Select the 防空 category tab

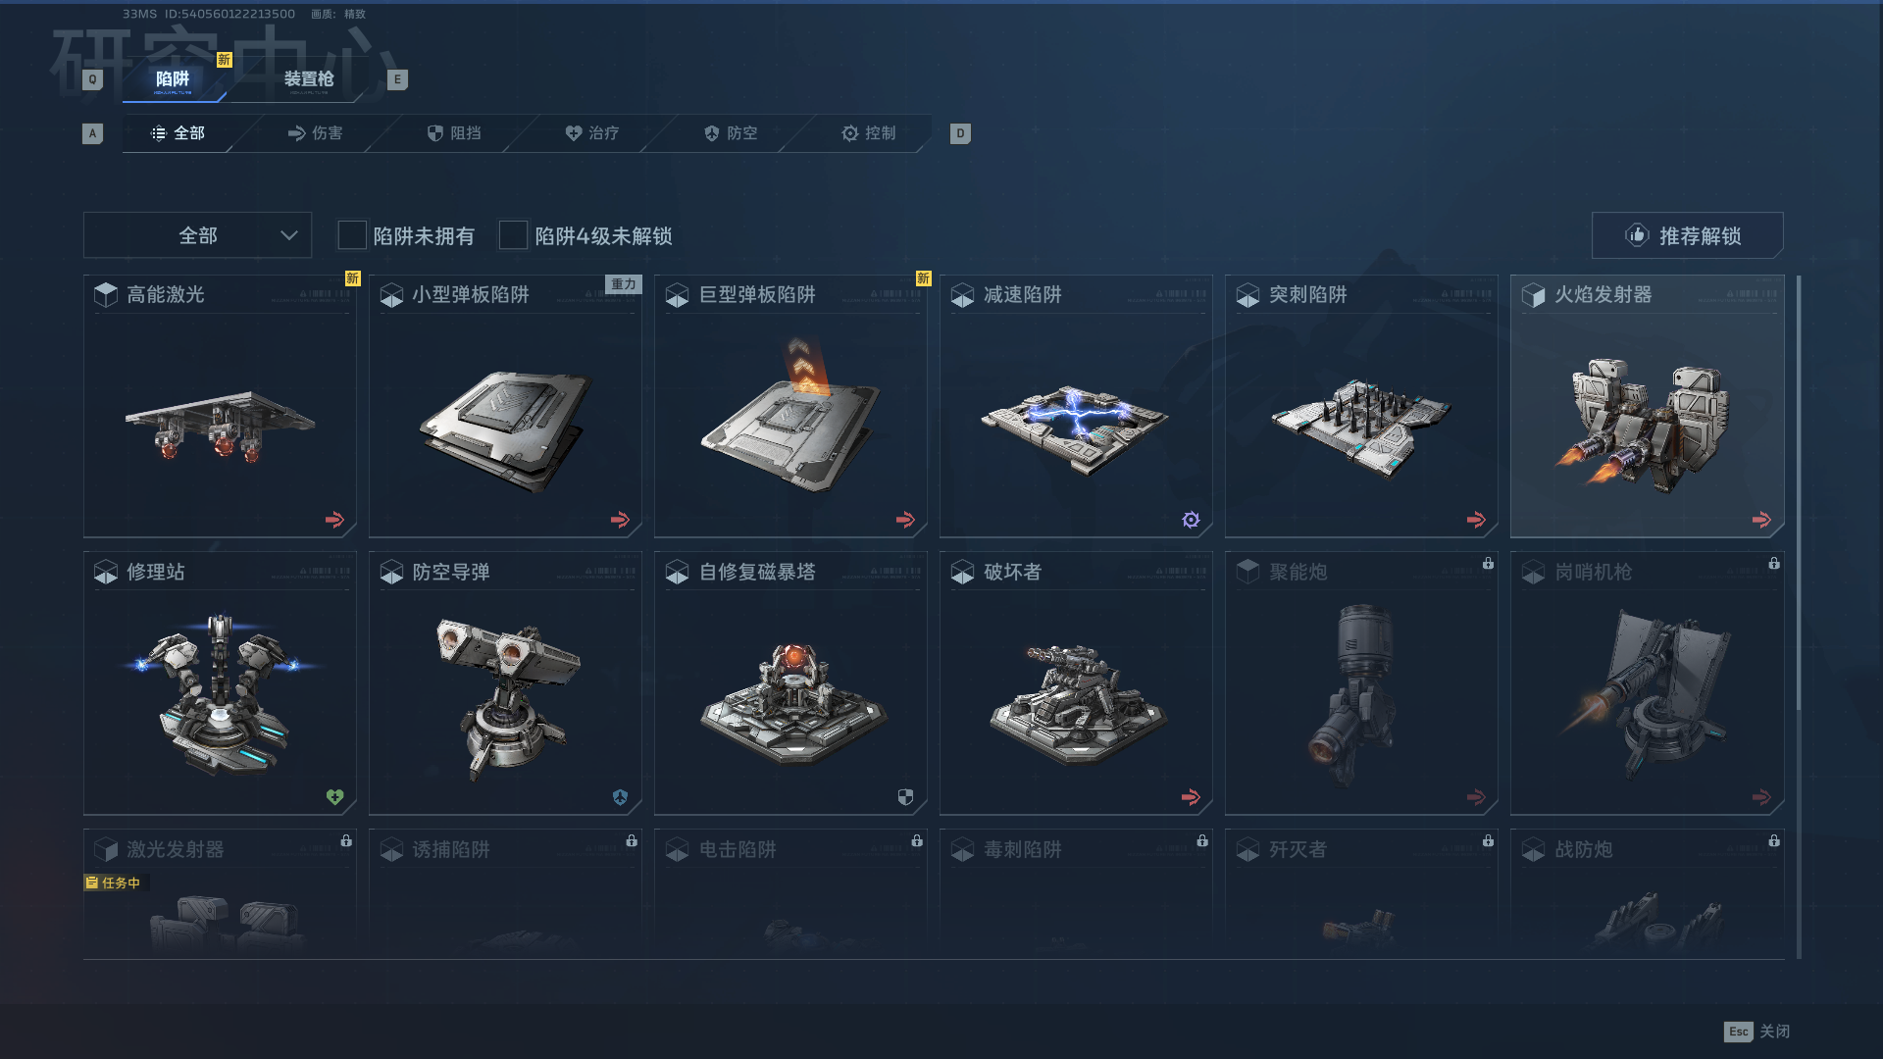tap(731, 133)
